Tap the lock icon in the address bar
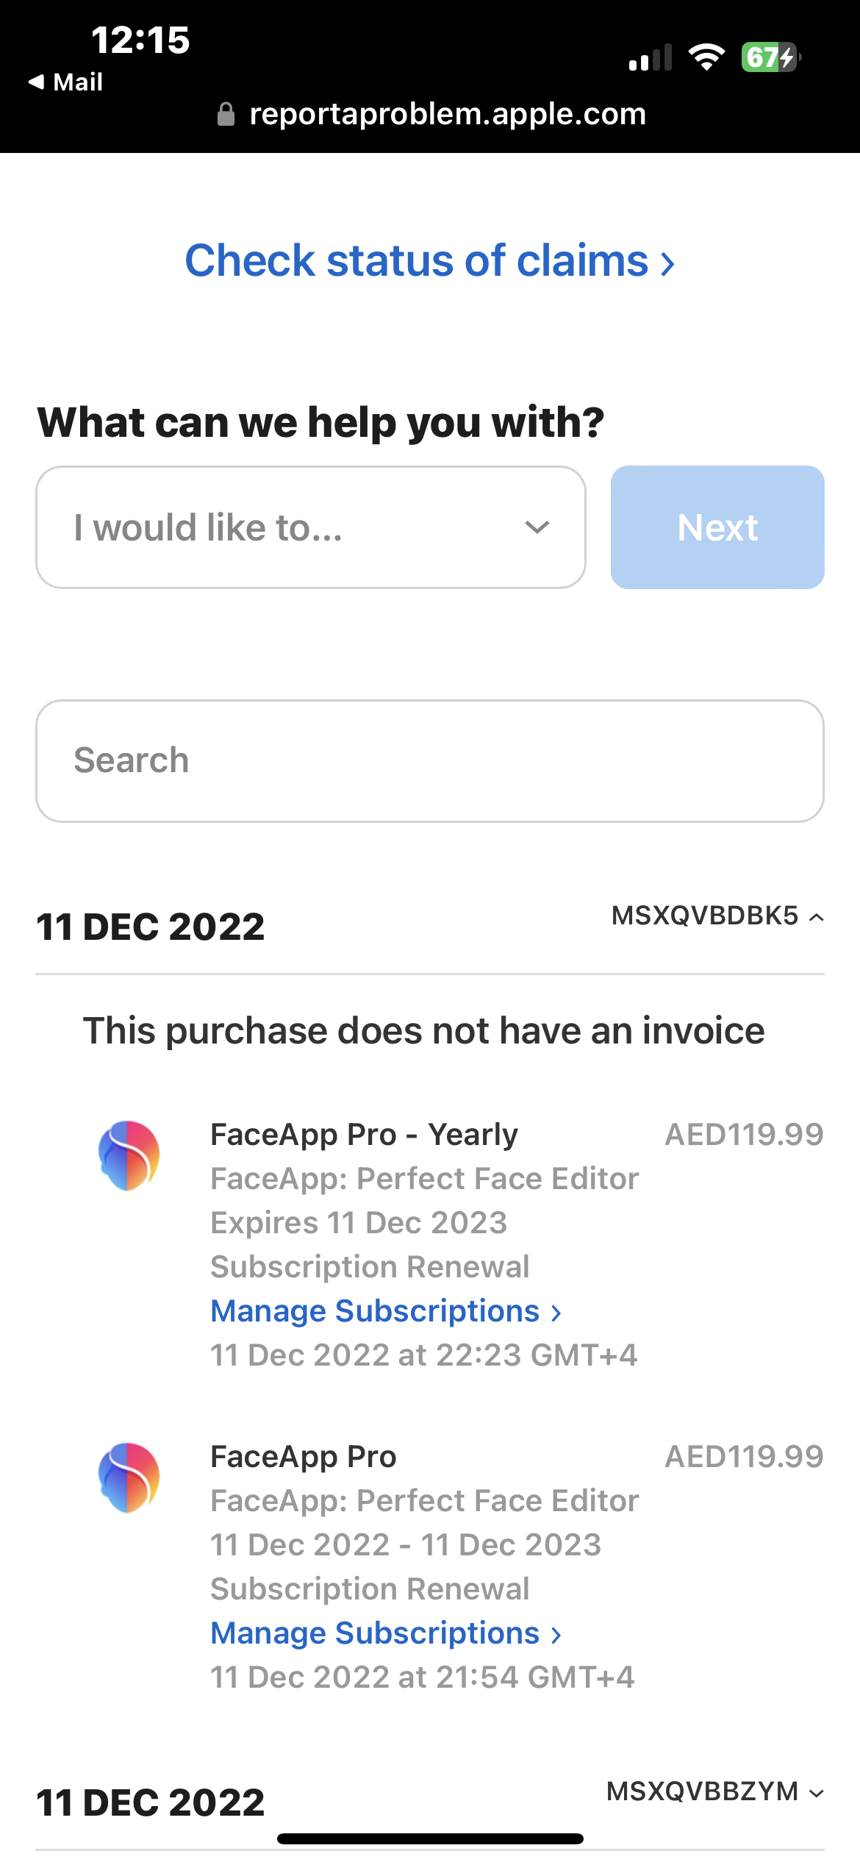Image resolution: width=860 pixels, height=1862 pixels. point(226,114)
